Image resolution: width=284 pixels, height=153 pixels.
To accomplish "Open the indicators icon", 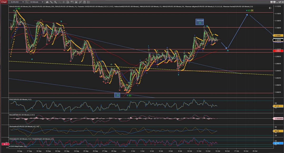I will (80, 2).
